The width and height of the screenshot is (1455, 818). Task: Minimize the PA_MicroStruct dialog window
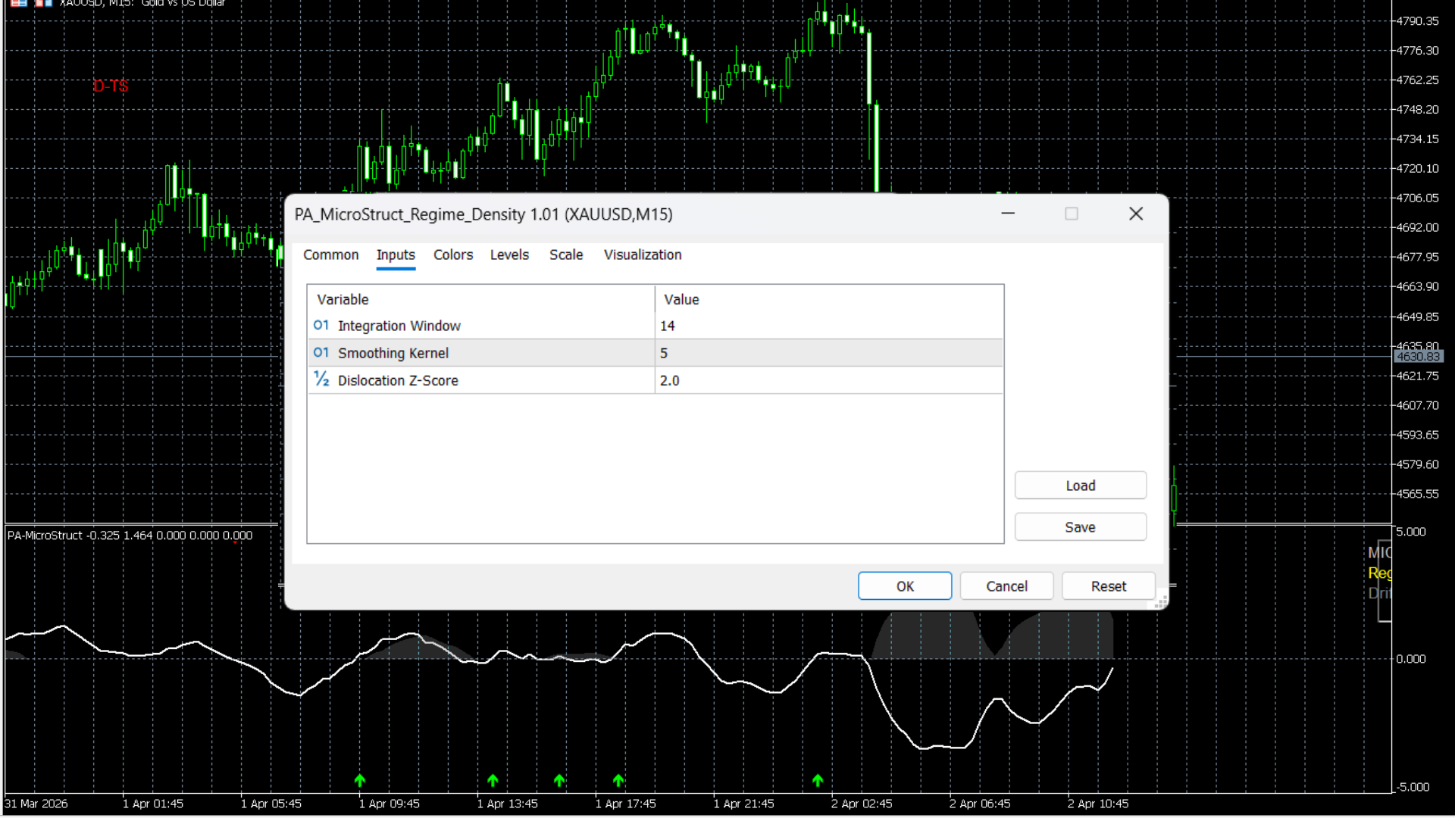point(1007,214)
